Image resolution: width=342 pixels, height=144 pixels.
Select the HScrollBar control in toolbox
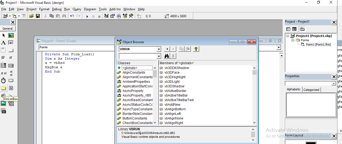click(4, 73)
